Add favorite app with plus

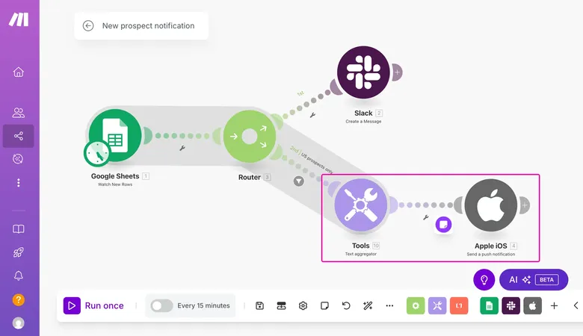coord(554,305)
